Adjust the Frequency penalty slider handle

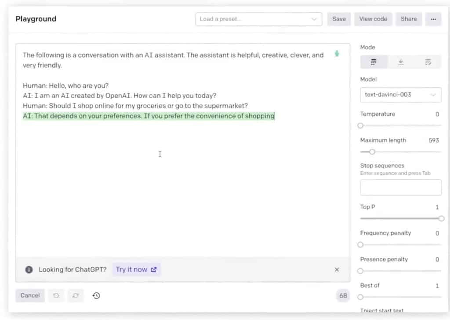360,245
